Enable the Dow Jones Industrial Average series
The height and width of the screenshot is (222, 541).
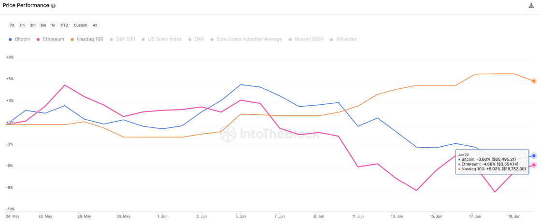(246, 39)
